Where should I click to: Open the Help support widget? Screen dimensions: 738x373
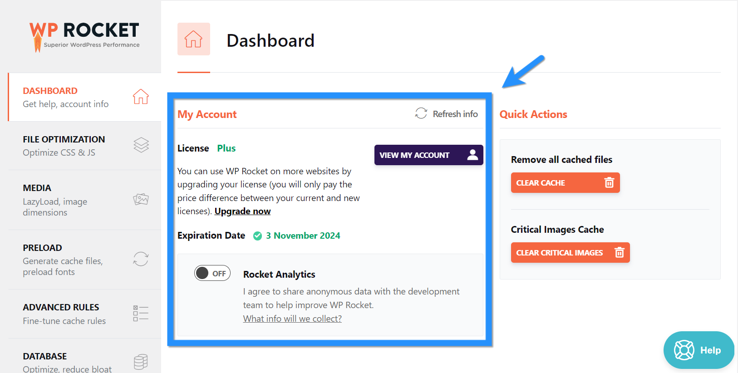click(x=699, y=350)
